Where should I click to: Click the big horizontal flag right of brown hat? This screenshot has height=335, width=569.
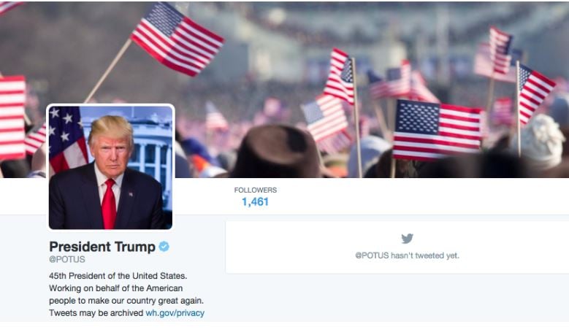coord(438,130)
